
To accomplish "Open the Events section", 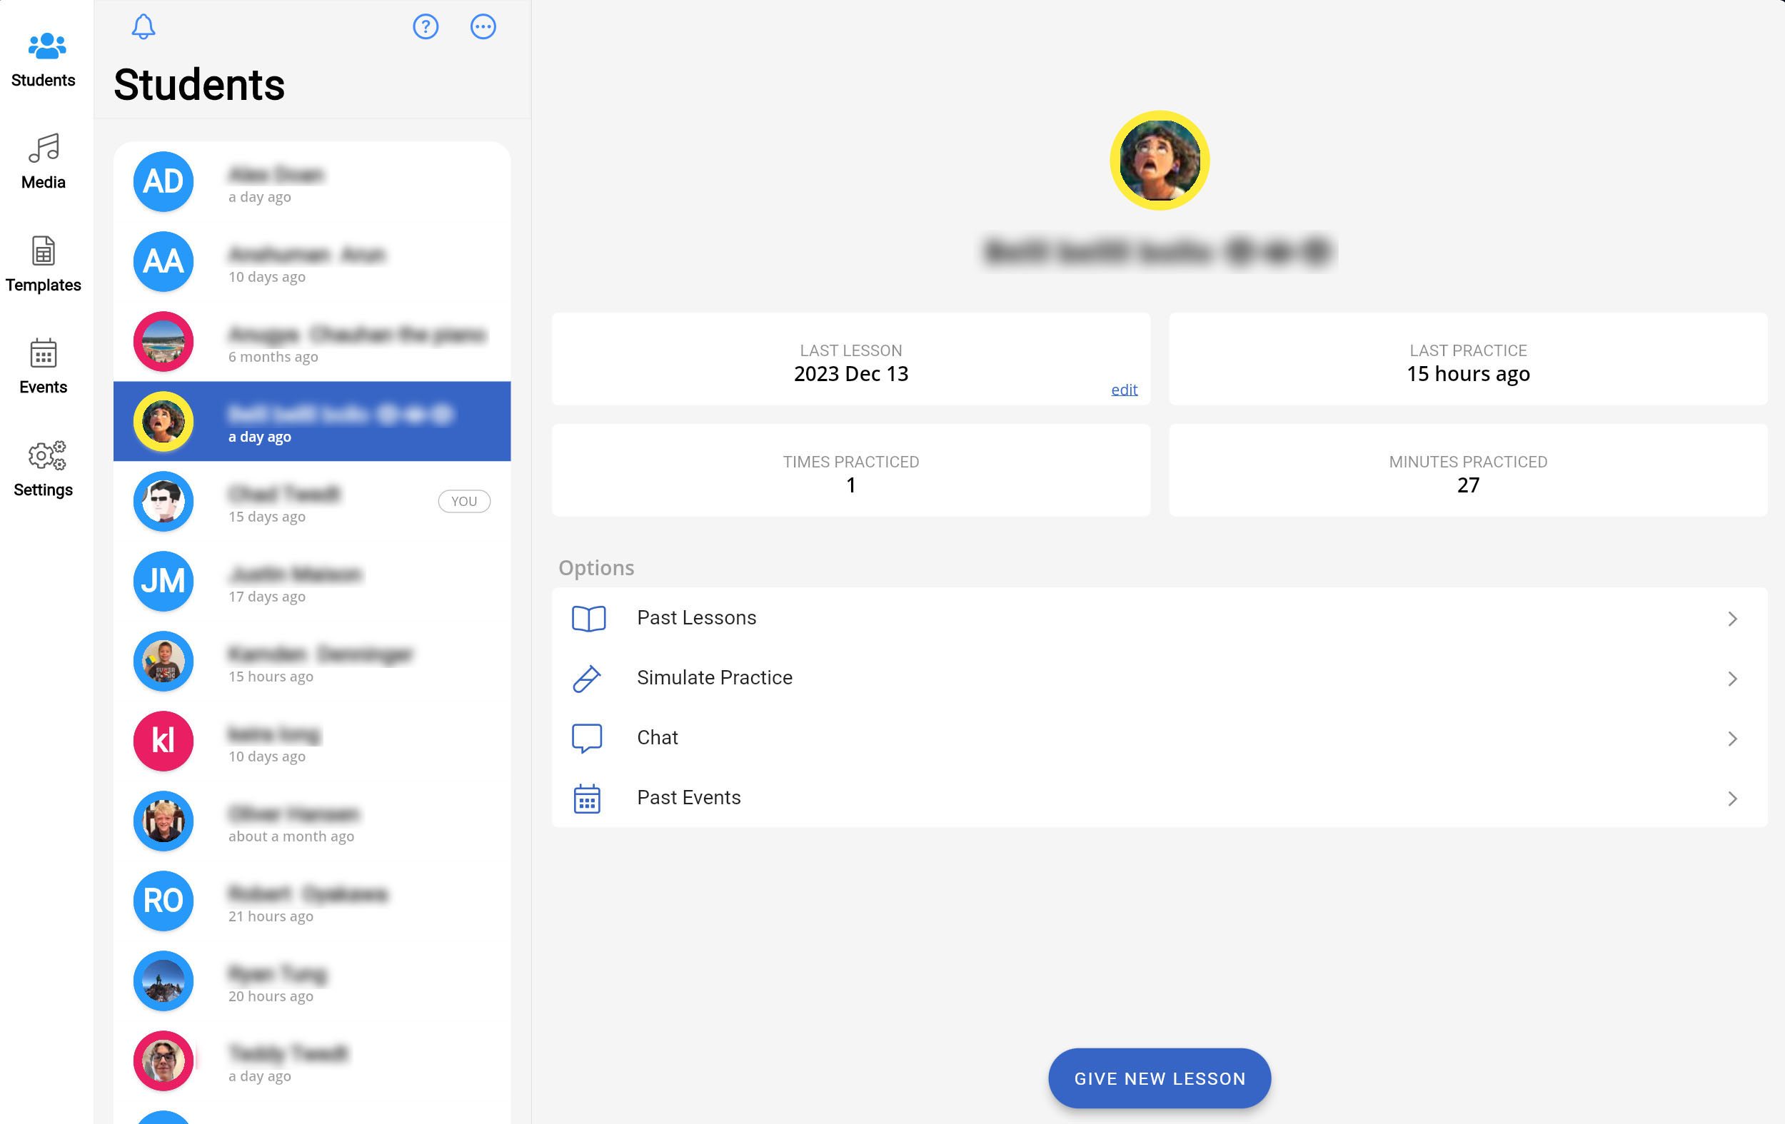I will point(43,366).
